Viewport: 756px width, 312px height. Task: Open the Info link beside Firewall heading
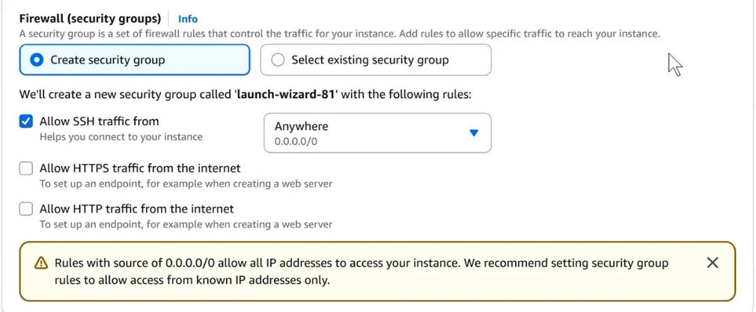click(188, 19)
